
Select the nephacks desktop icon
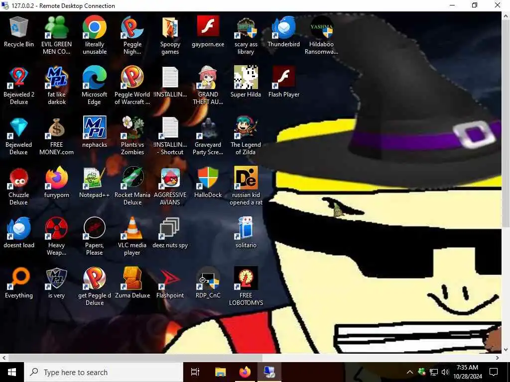coord(94,132)
